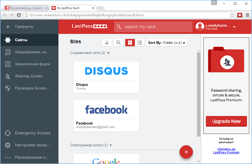Bookmark this page with the star icon
This screenshot has height=164, width=252.
(x=232, y=15)
